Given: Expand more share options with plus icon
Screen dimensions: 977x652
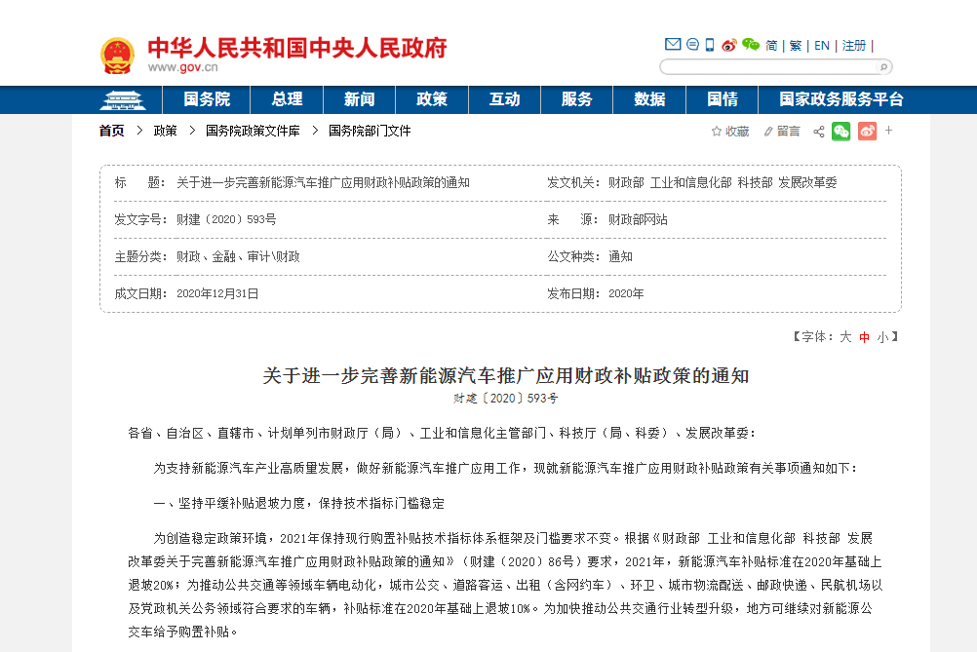Looking at the screenshot, I should [x=888, y=131].
